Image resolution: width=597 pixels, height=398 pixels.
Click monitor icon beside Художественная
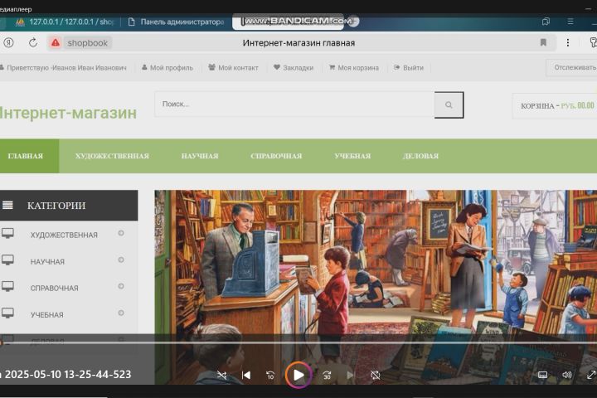coord(7,233)
